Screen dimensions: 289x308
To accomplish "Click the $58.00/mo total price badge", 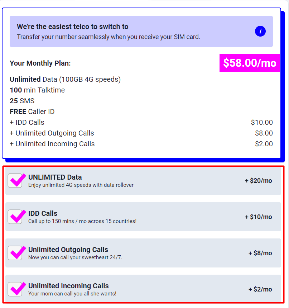I will coord(250,63).
